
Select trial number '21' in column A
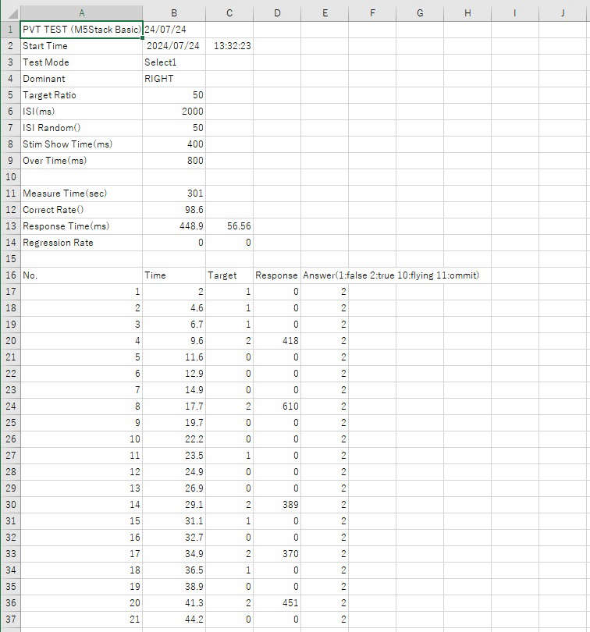tap(81, 619)
